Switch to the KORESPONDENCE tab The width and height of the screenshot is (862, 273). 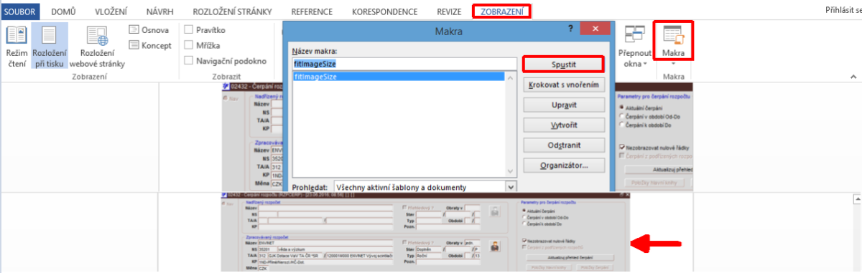[x=385, y=11]
